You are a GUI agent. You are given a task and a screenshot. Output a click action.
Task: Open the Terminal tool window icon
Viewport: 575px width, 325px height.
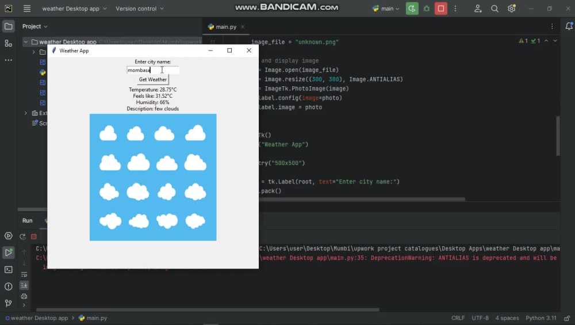tap(8, 270)
